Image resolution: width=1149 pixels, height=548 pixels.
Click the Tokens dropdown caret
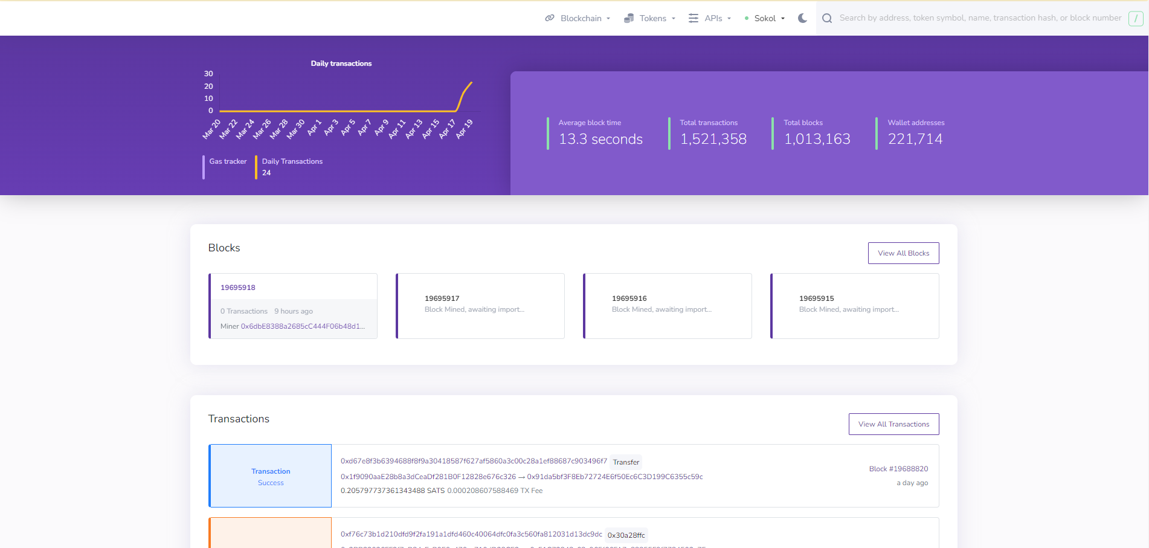point(674,19)
